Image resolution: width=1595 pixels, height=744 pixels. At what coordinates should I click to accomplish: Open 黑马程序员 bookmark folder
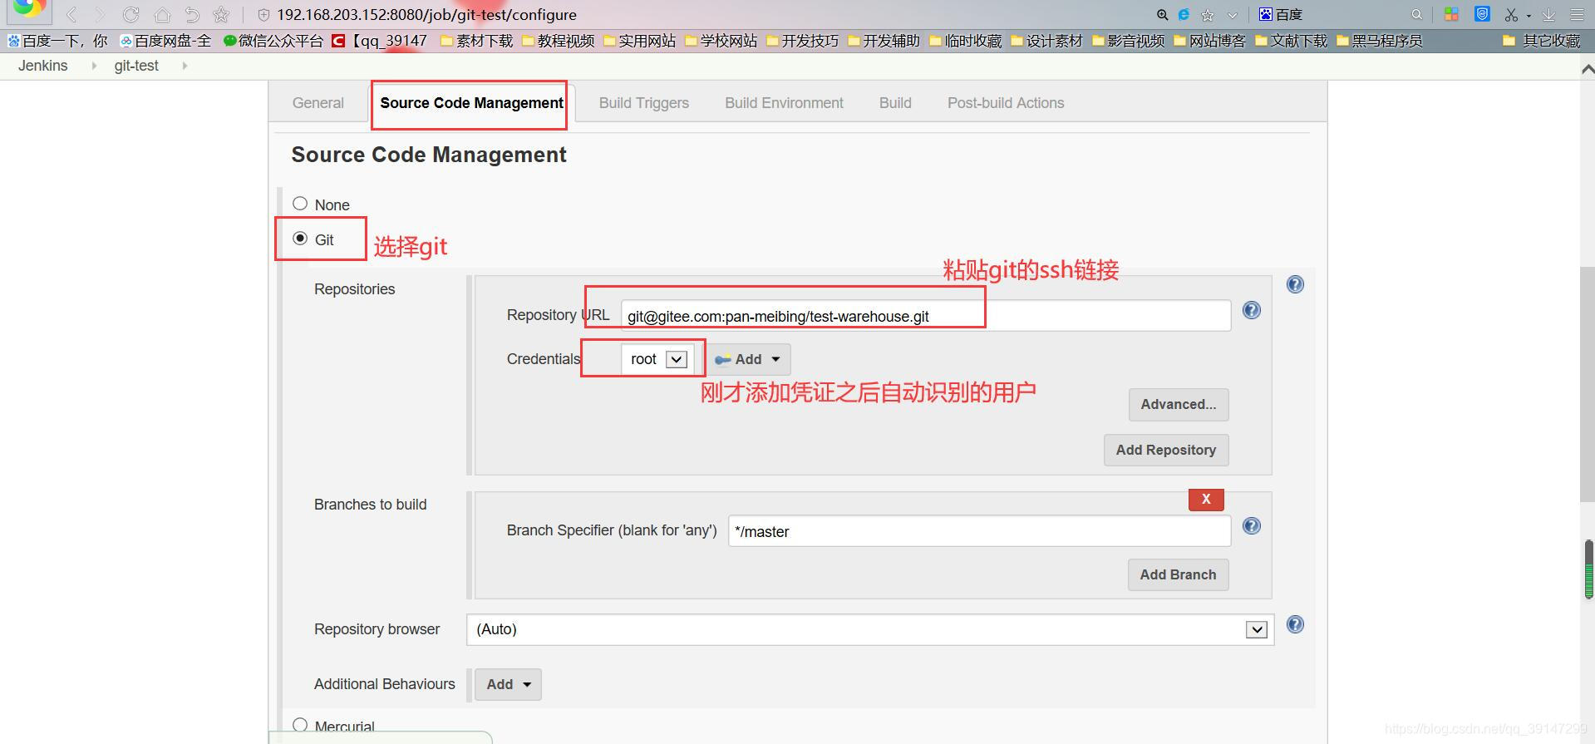(x=1379, y=41)
